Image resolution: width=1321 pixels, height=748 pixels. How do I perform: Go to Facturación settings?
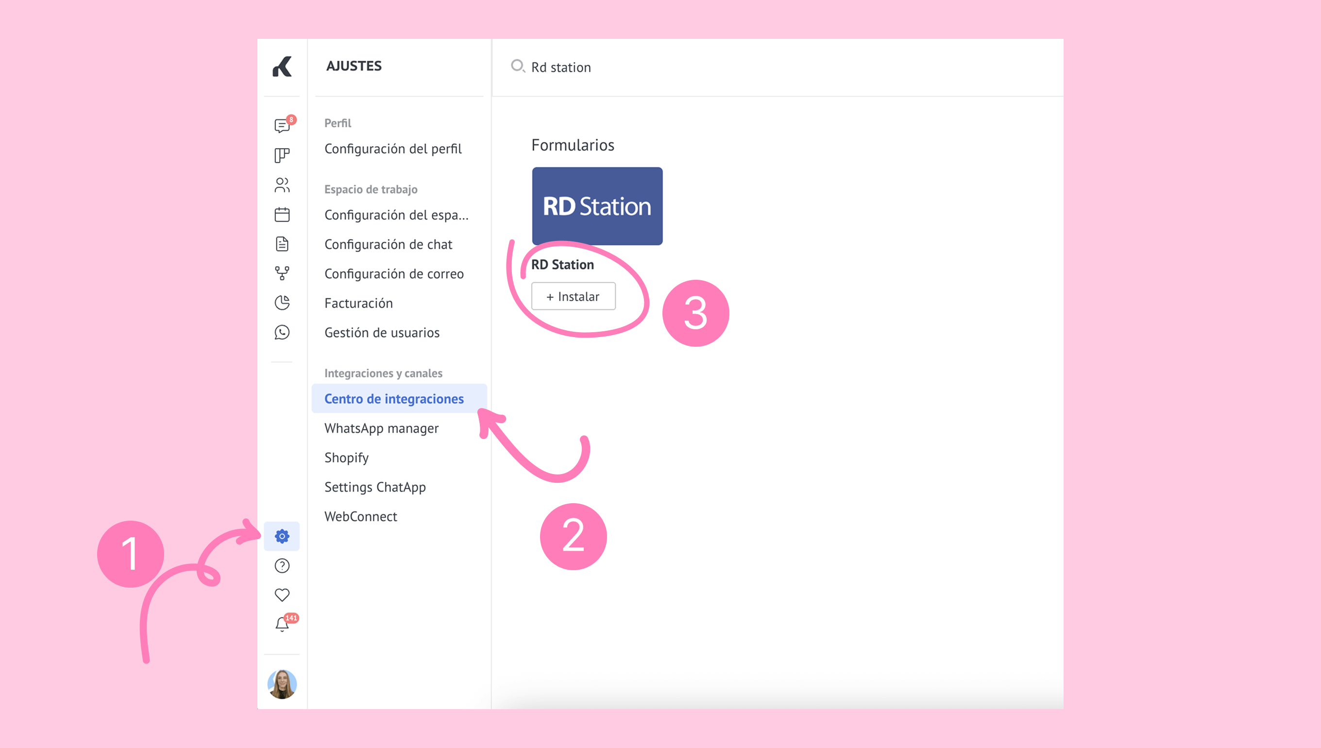(x=358, y=303)
